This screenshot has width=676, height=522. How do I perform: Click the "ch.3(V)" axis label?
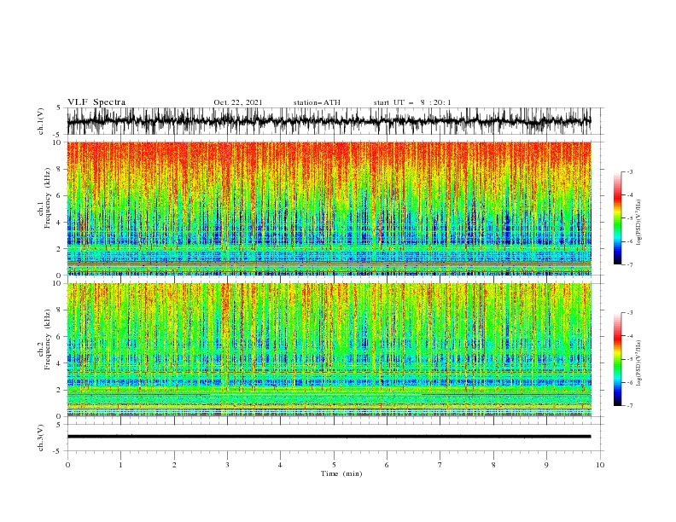pos(41,438)
